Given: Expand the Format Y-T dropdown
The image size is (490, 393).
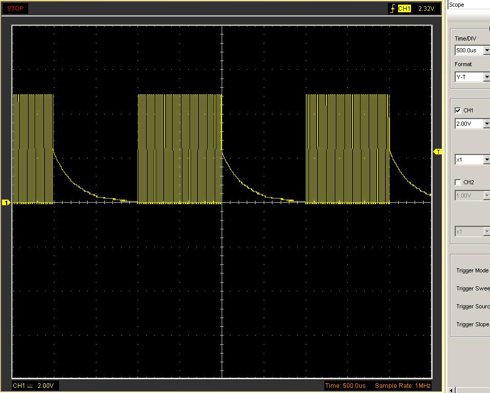Looking at the screenshot, I should coord(486,77).
